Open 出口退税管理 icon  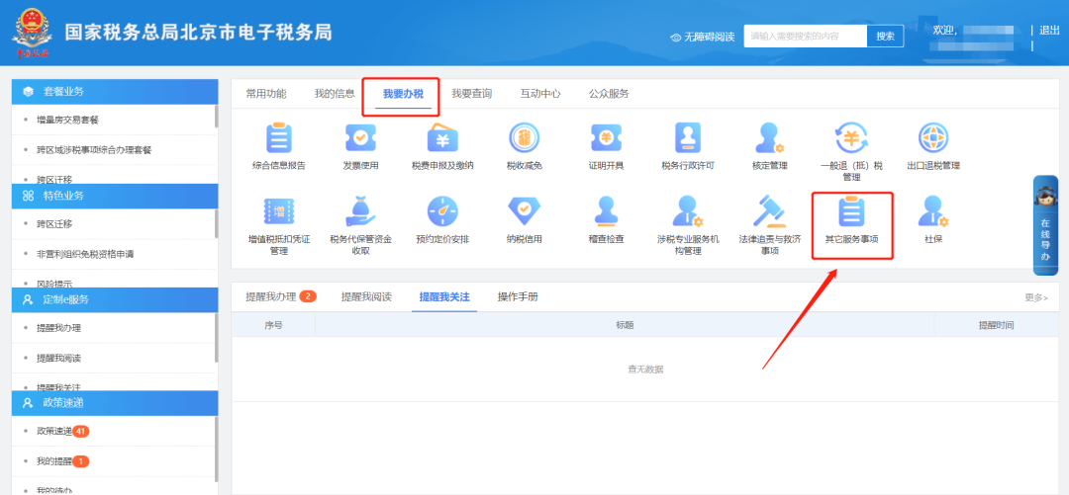pyautogui.click(x=933, y=138)
